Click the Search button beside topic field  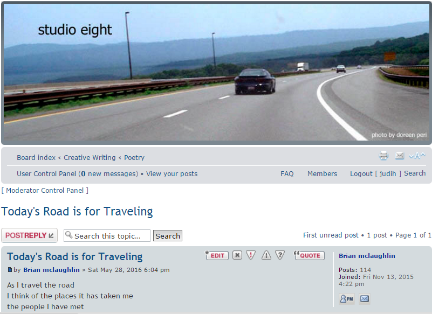168,236
